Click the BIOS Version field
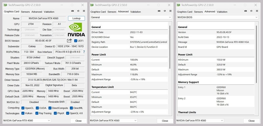The height and width of the screenshot is (126, 263). 43,41
